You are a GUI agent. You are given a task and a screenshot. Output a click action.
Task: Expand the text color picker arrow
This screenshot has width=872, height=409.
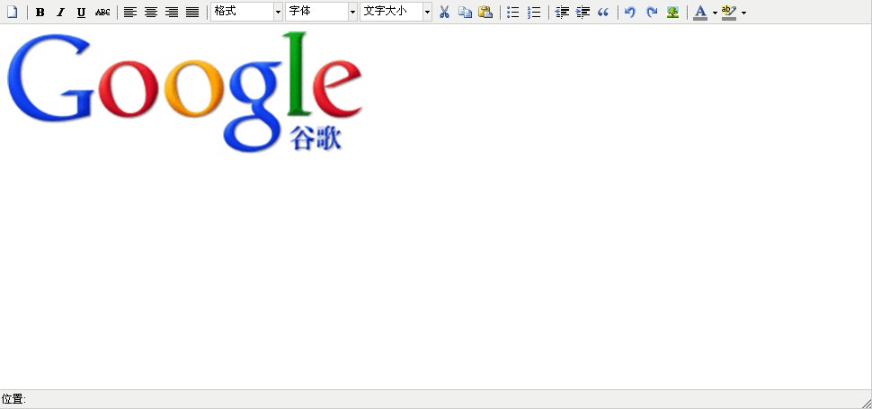coord(715,13)
